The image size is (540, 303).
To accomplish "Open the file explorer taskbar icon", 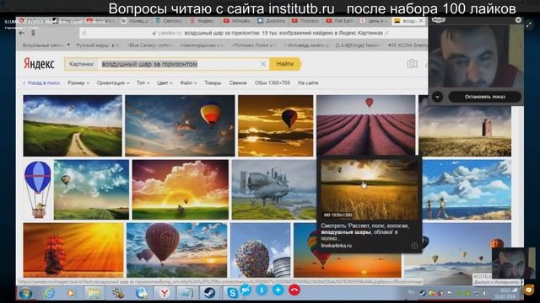I will tap(94, 294).
